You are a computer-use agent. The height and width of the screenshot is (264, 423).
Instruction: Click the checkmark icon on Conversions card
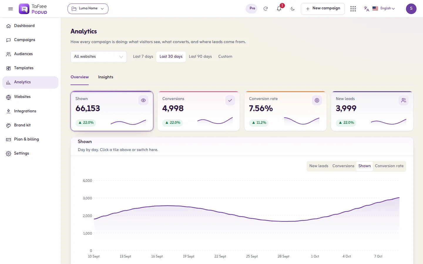click(230, 100)
